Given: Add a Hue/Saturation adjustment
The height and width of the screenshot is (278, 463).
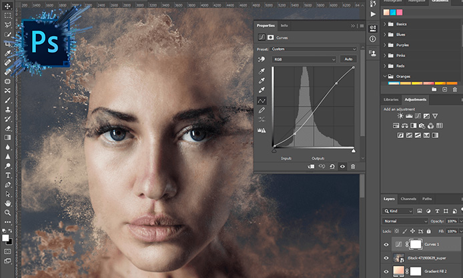Looking at the screenshot, I should [396, 126].
